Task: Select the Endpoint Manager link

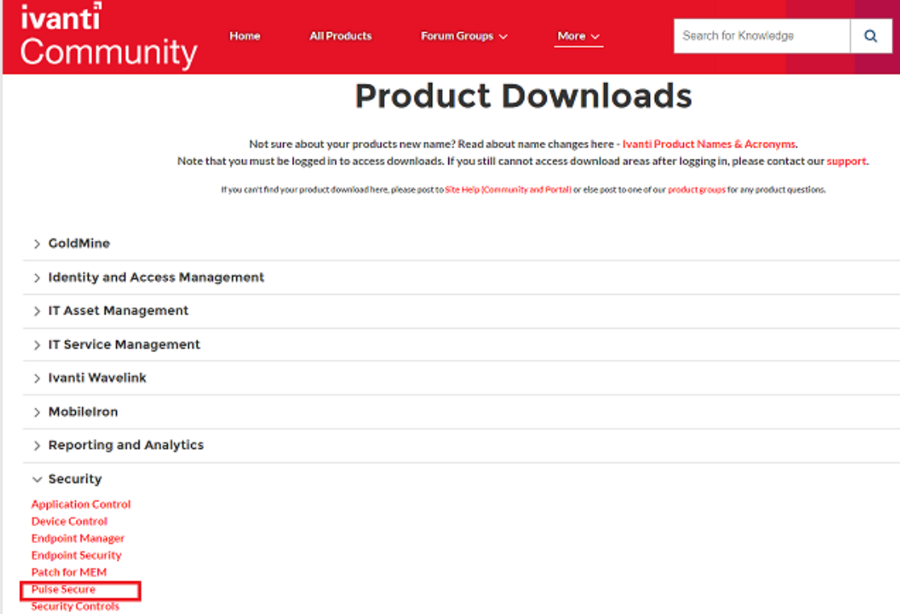Action: click(x=78, y=538)
